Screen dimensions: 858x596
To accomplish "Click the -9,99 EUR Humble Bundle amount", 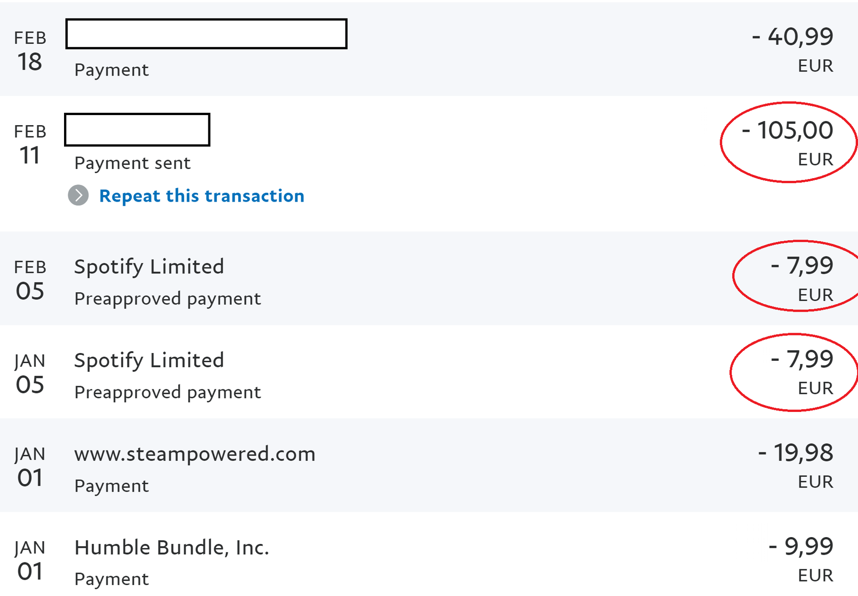I will pyautogui.click(x=801, y=546).
